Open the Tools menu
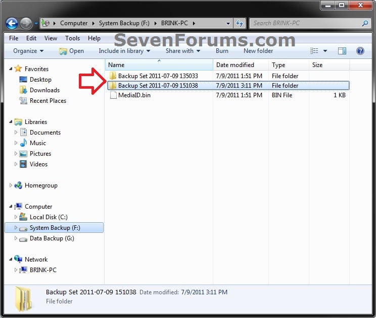Viewport: 376px width, 318px height. pyautogui.click(x=72, y=38)
